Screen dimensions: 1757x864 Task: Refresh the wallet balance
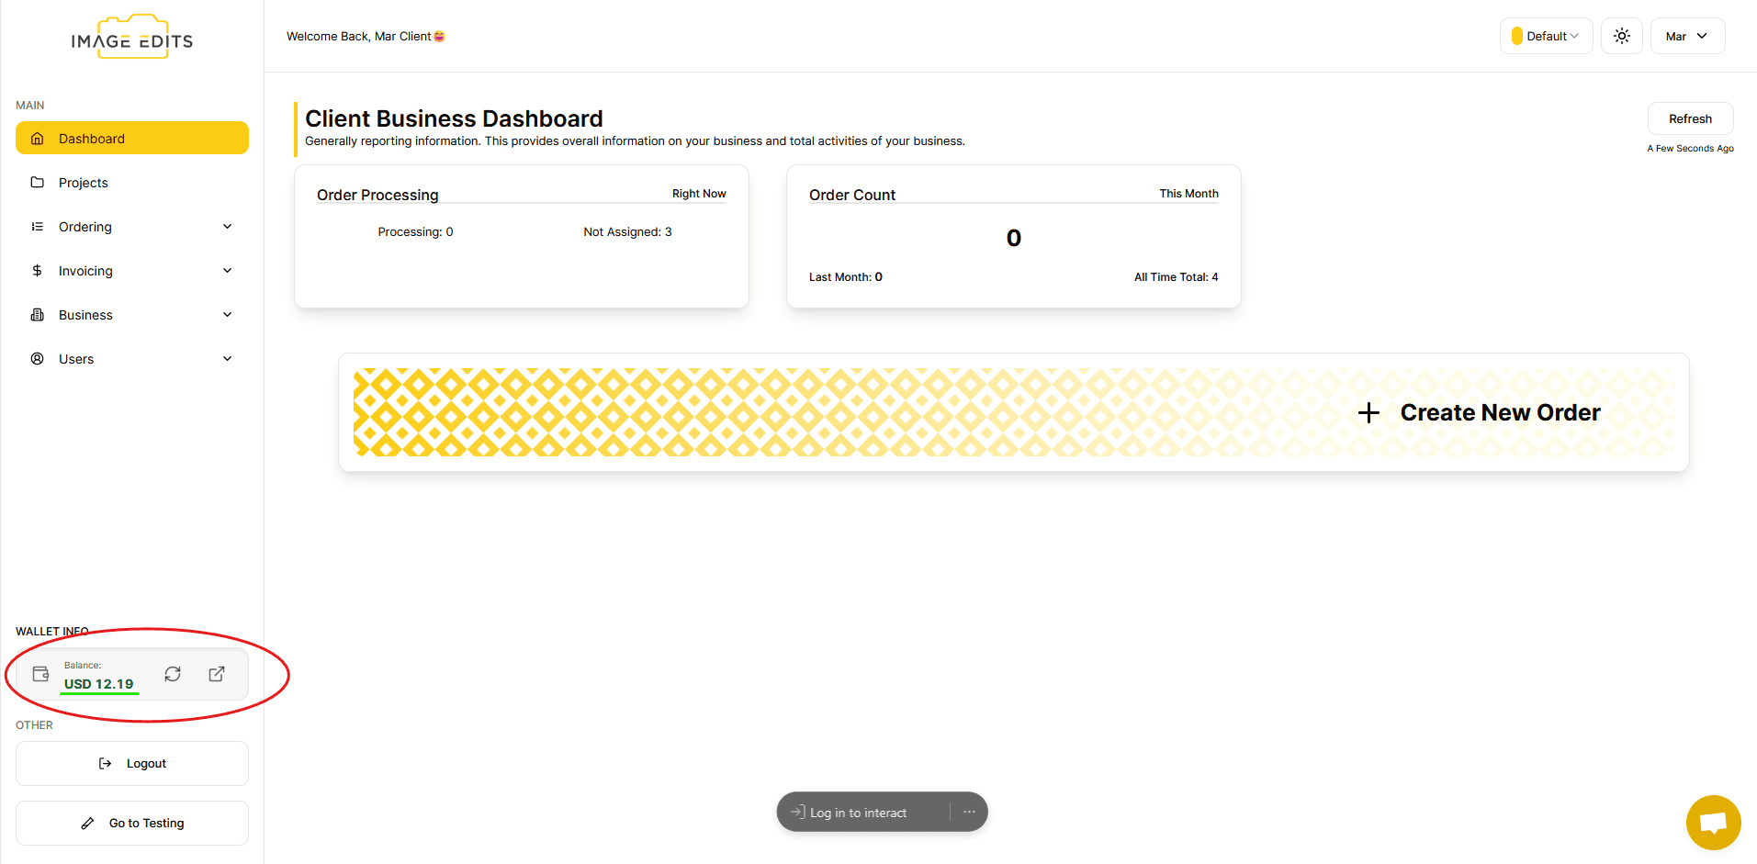173,673
